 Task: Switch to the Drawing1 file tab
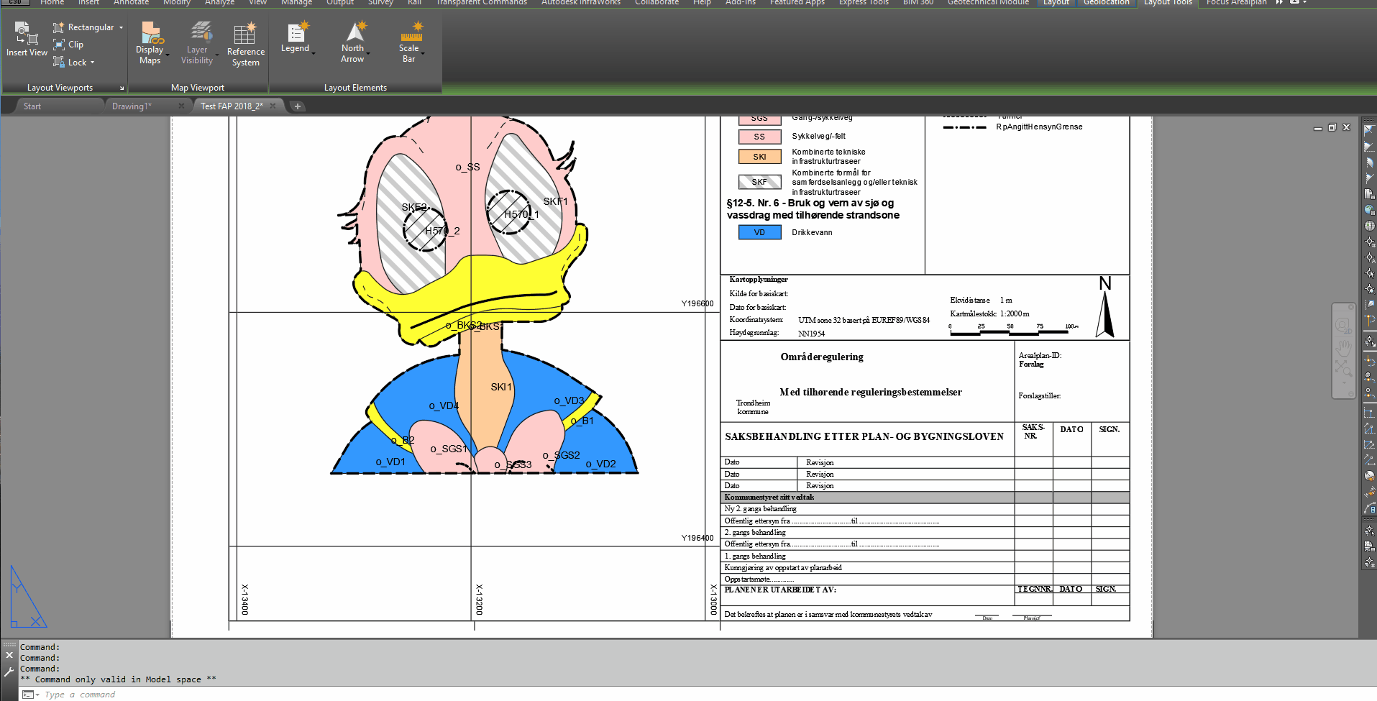point(132,106)
